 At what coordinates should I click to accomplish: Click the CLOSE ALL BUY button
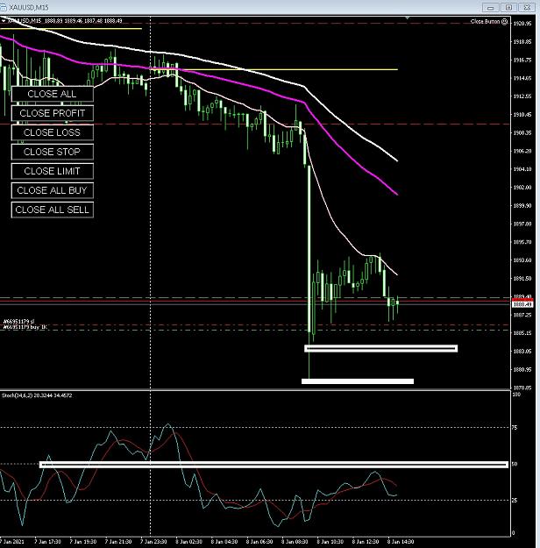[x=52, y=190]
